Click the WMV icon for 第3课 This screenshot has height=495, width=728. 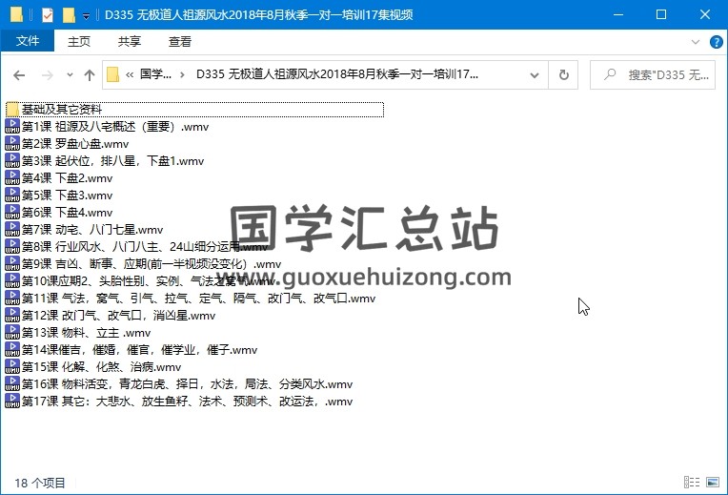click(12, 161)
